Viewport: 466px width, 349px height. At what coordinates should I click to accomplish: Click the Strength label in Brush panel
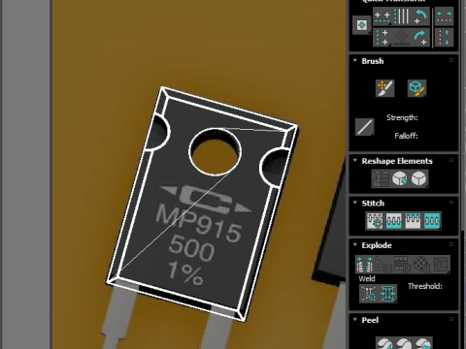pos(402,117)
